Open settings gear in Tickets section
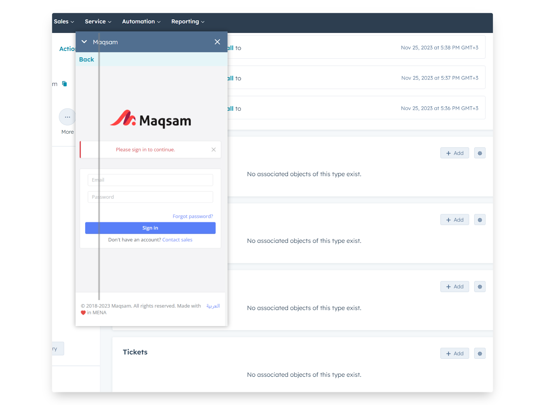 pos(480,354)
